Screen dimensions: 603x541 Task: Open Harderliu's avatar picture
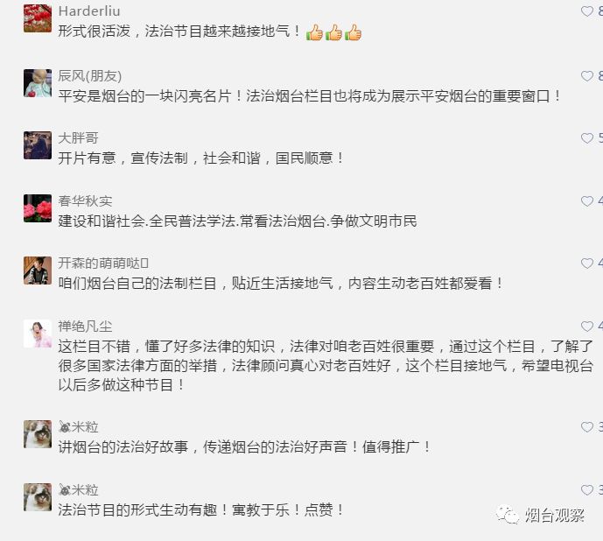38,18
